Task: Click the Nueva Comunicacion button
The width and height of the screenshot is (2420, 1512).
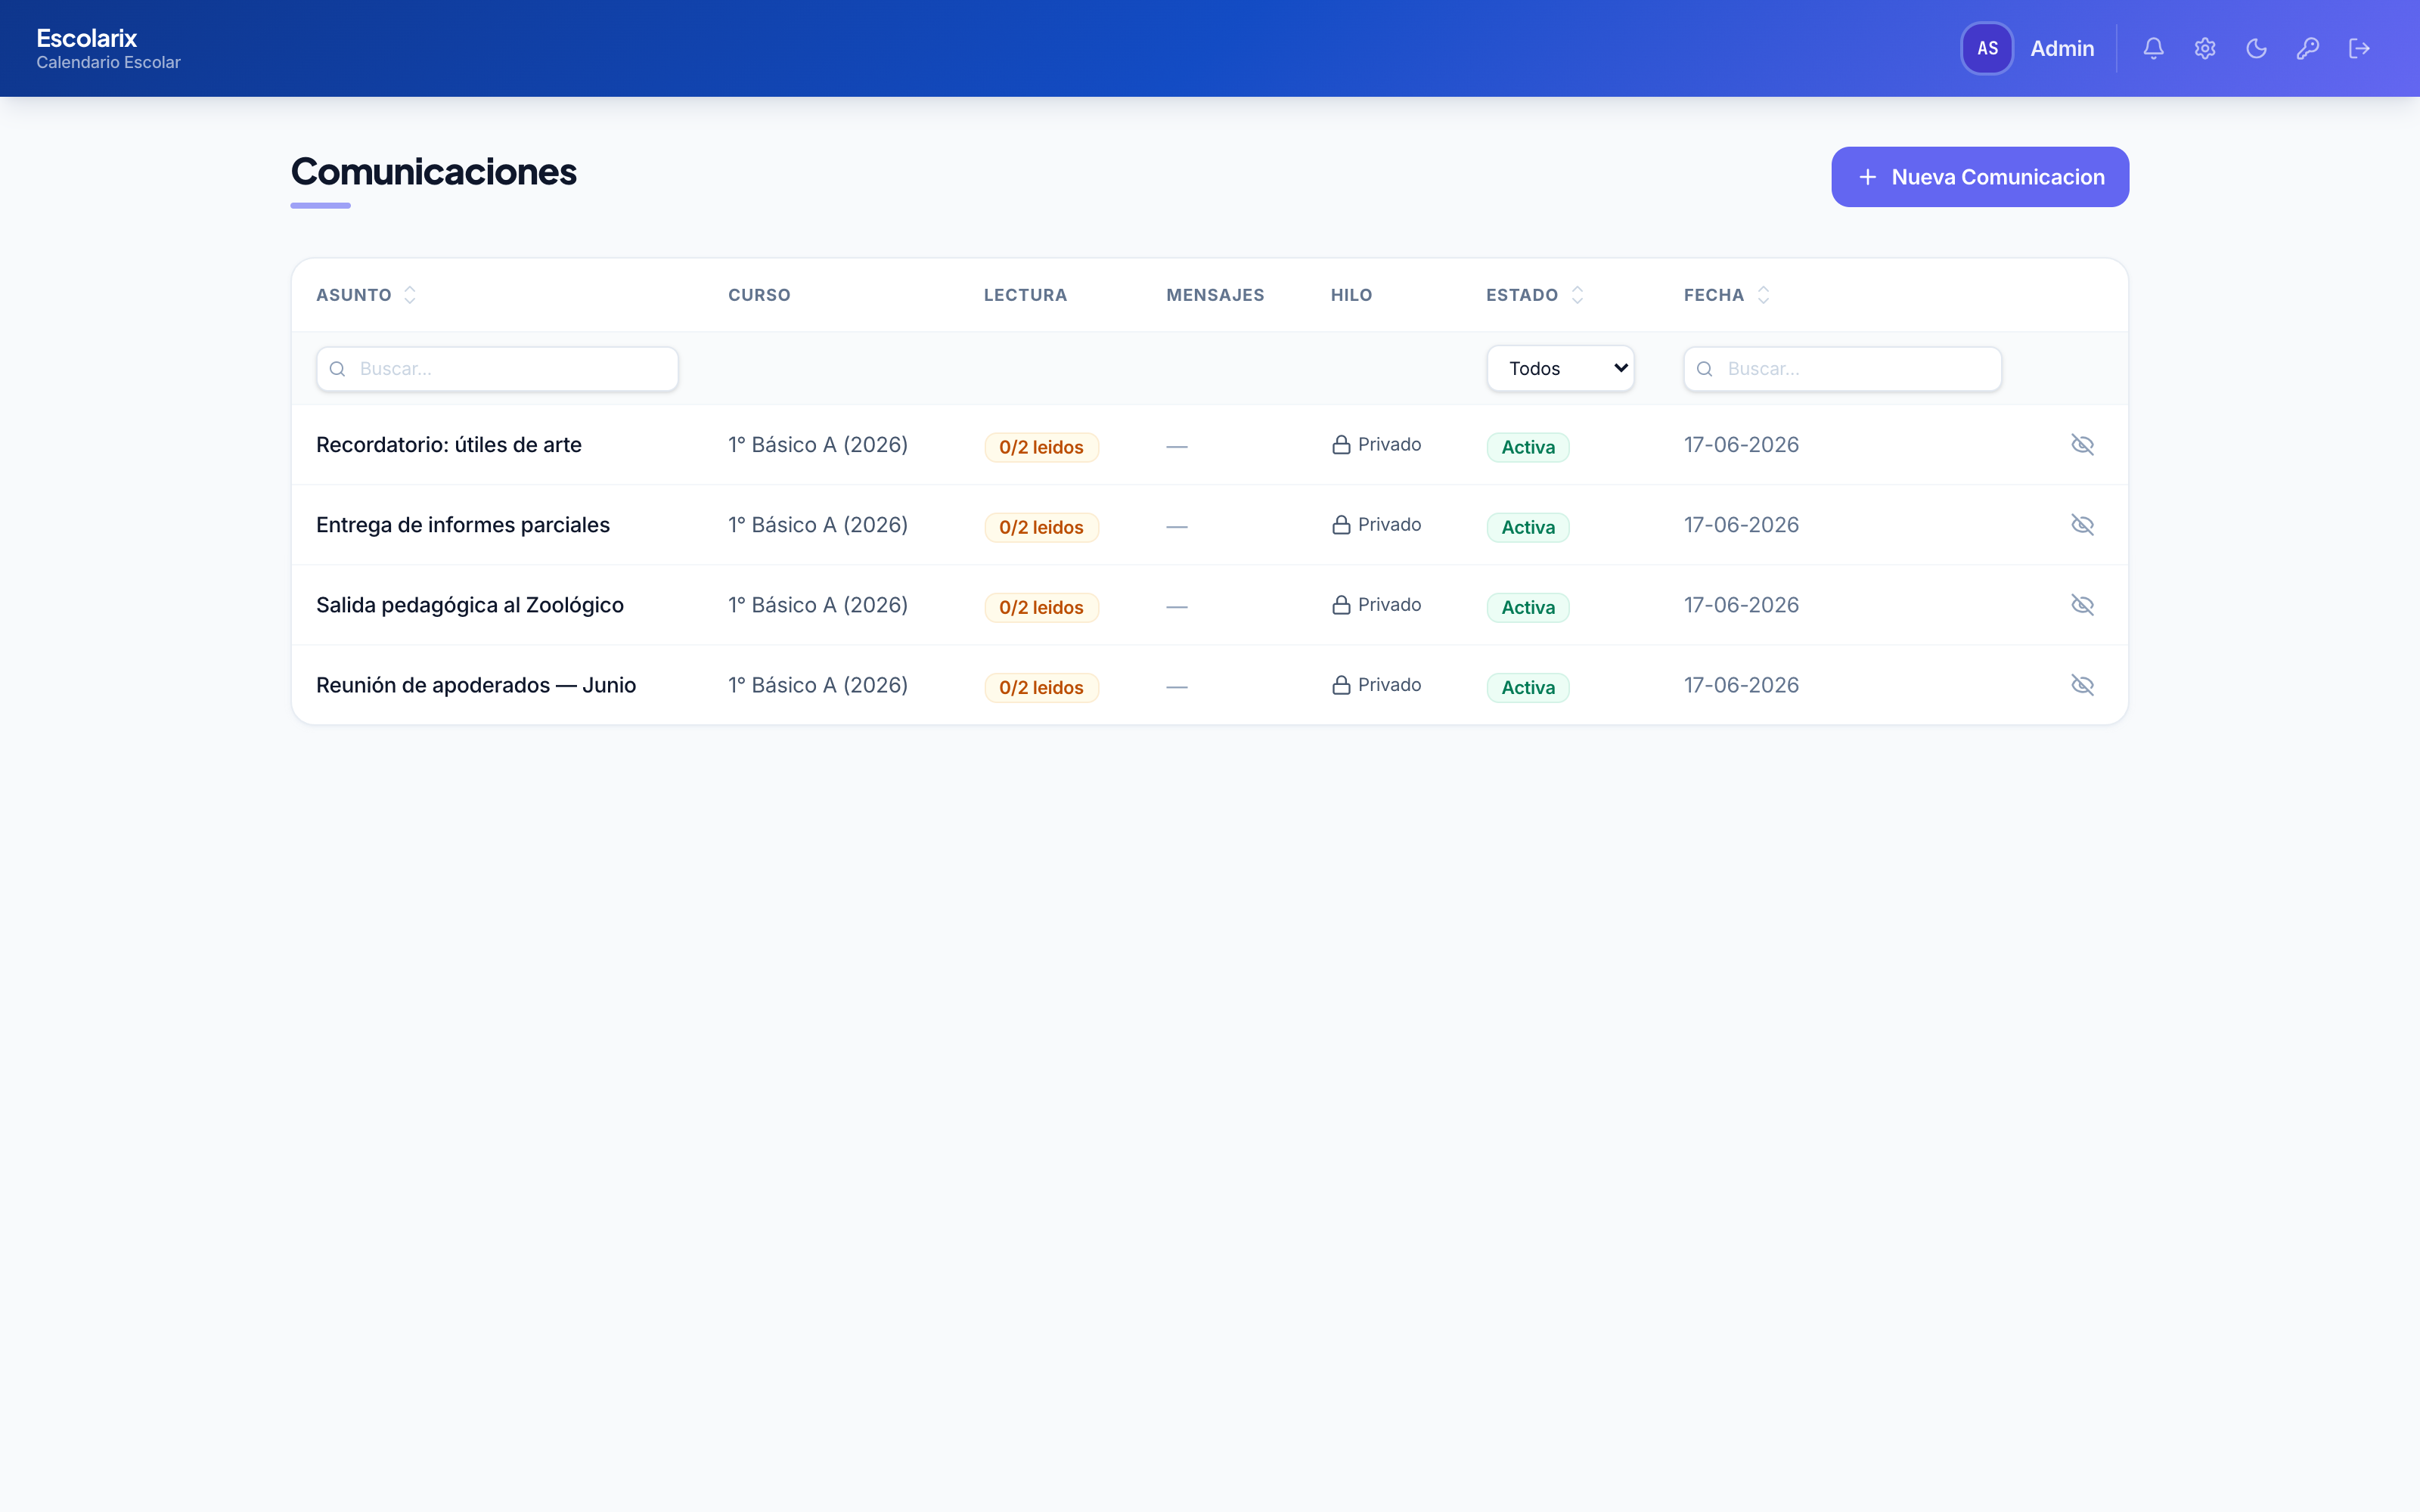Action: tap(1980, 177)
